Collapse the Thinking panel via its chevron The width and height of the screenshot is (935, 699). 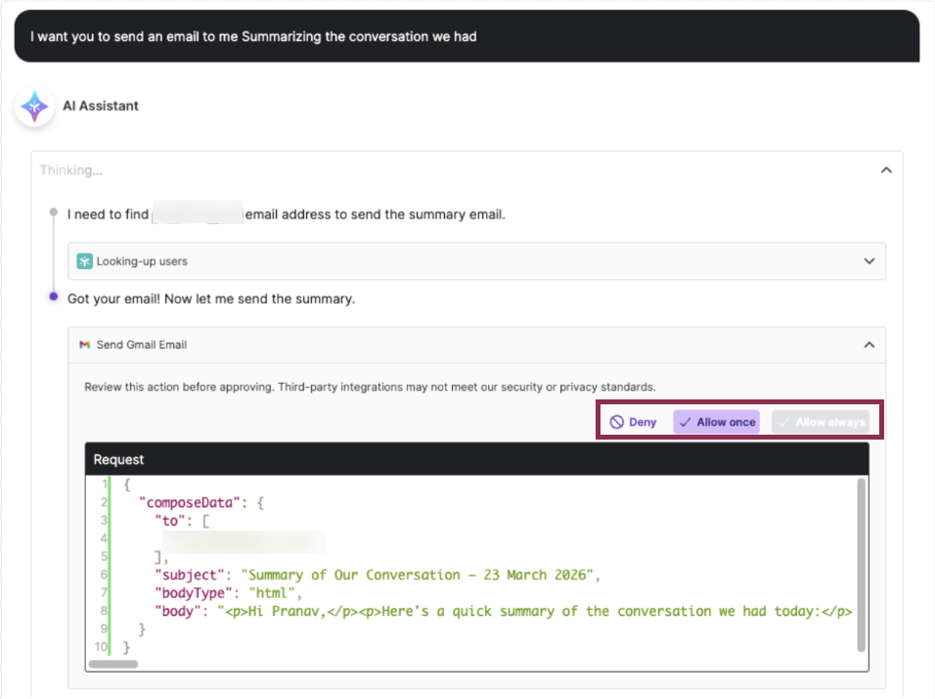(x=886, y=168)
